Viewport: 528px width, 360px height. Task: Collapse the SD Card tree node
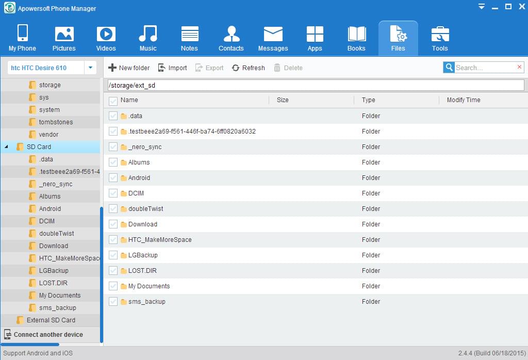[x=7, y=147]
